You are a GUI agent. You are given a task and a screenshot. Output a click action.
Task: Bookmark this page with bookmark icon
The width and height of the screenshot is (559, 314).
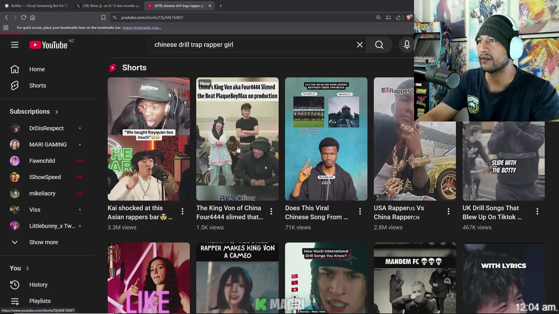click(103, 17)
